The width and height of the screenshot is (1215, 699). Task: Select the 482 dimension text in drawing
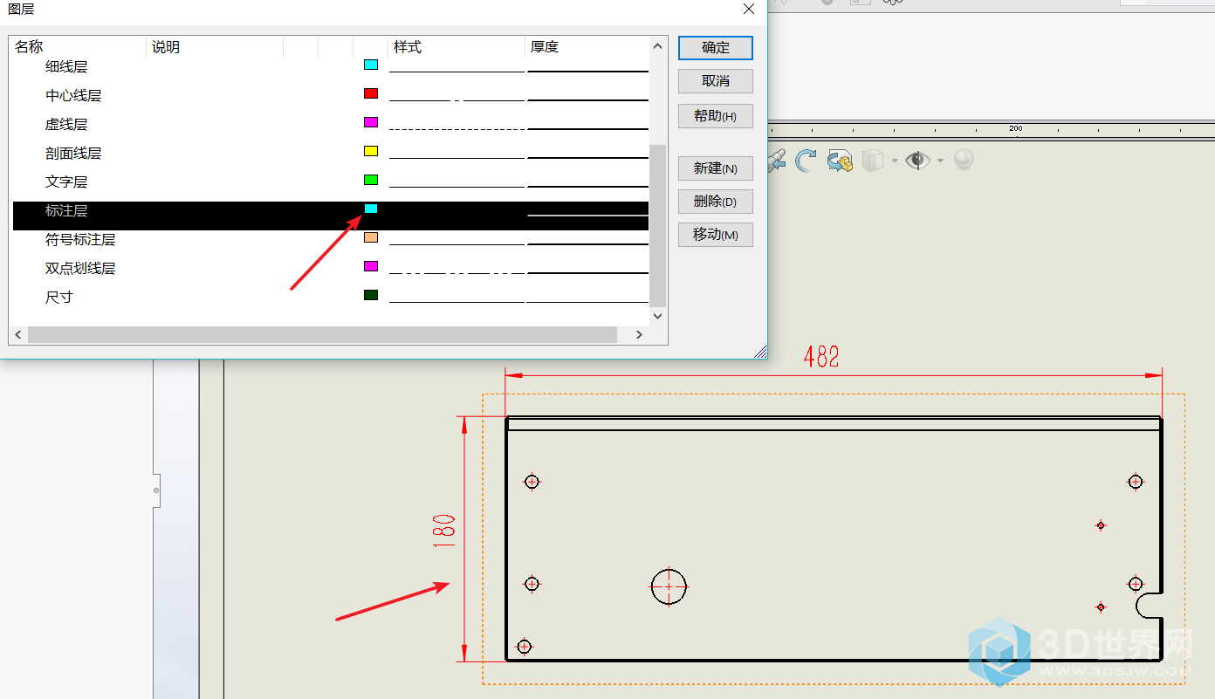coord(821,357)
